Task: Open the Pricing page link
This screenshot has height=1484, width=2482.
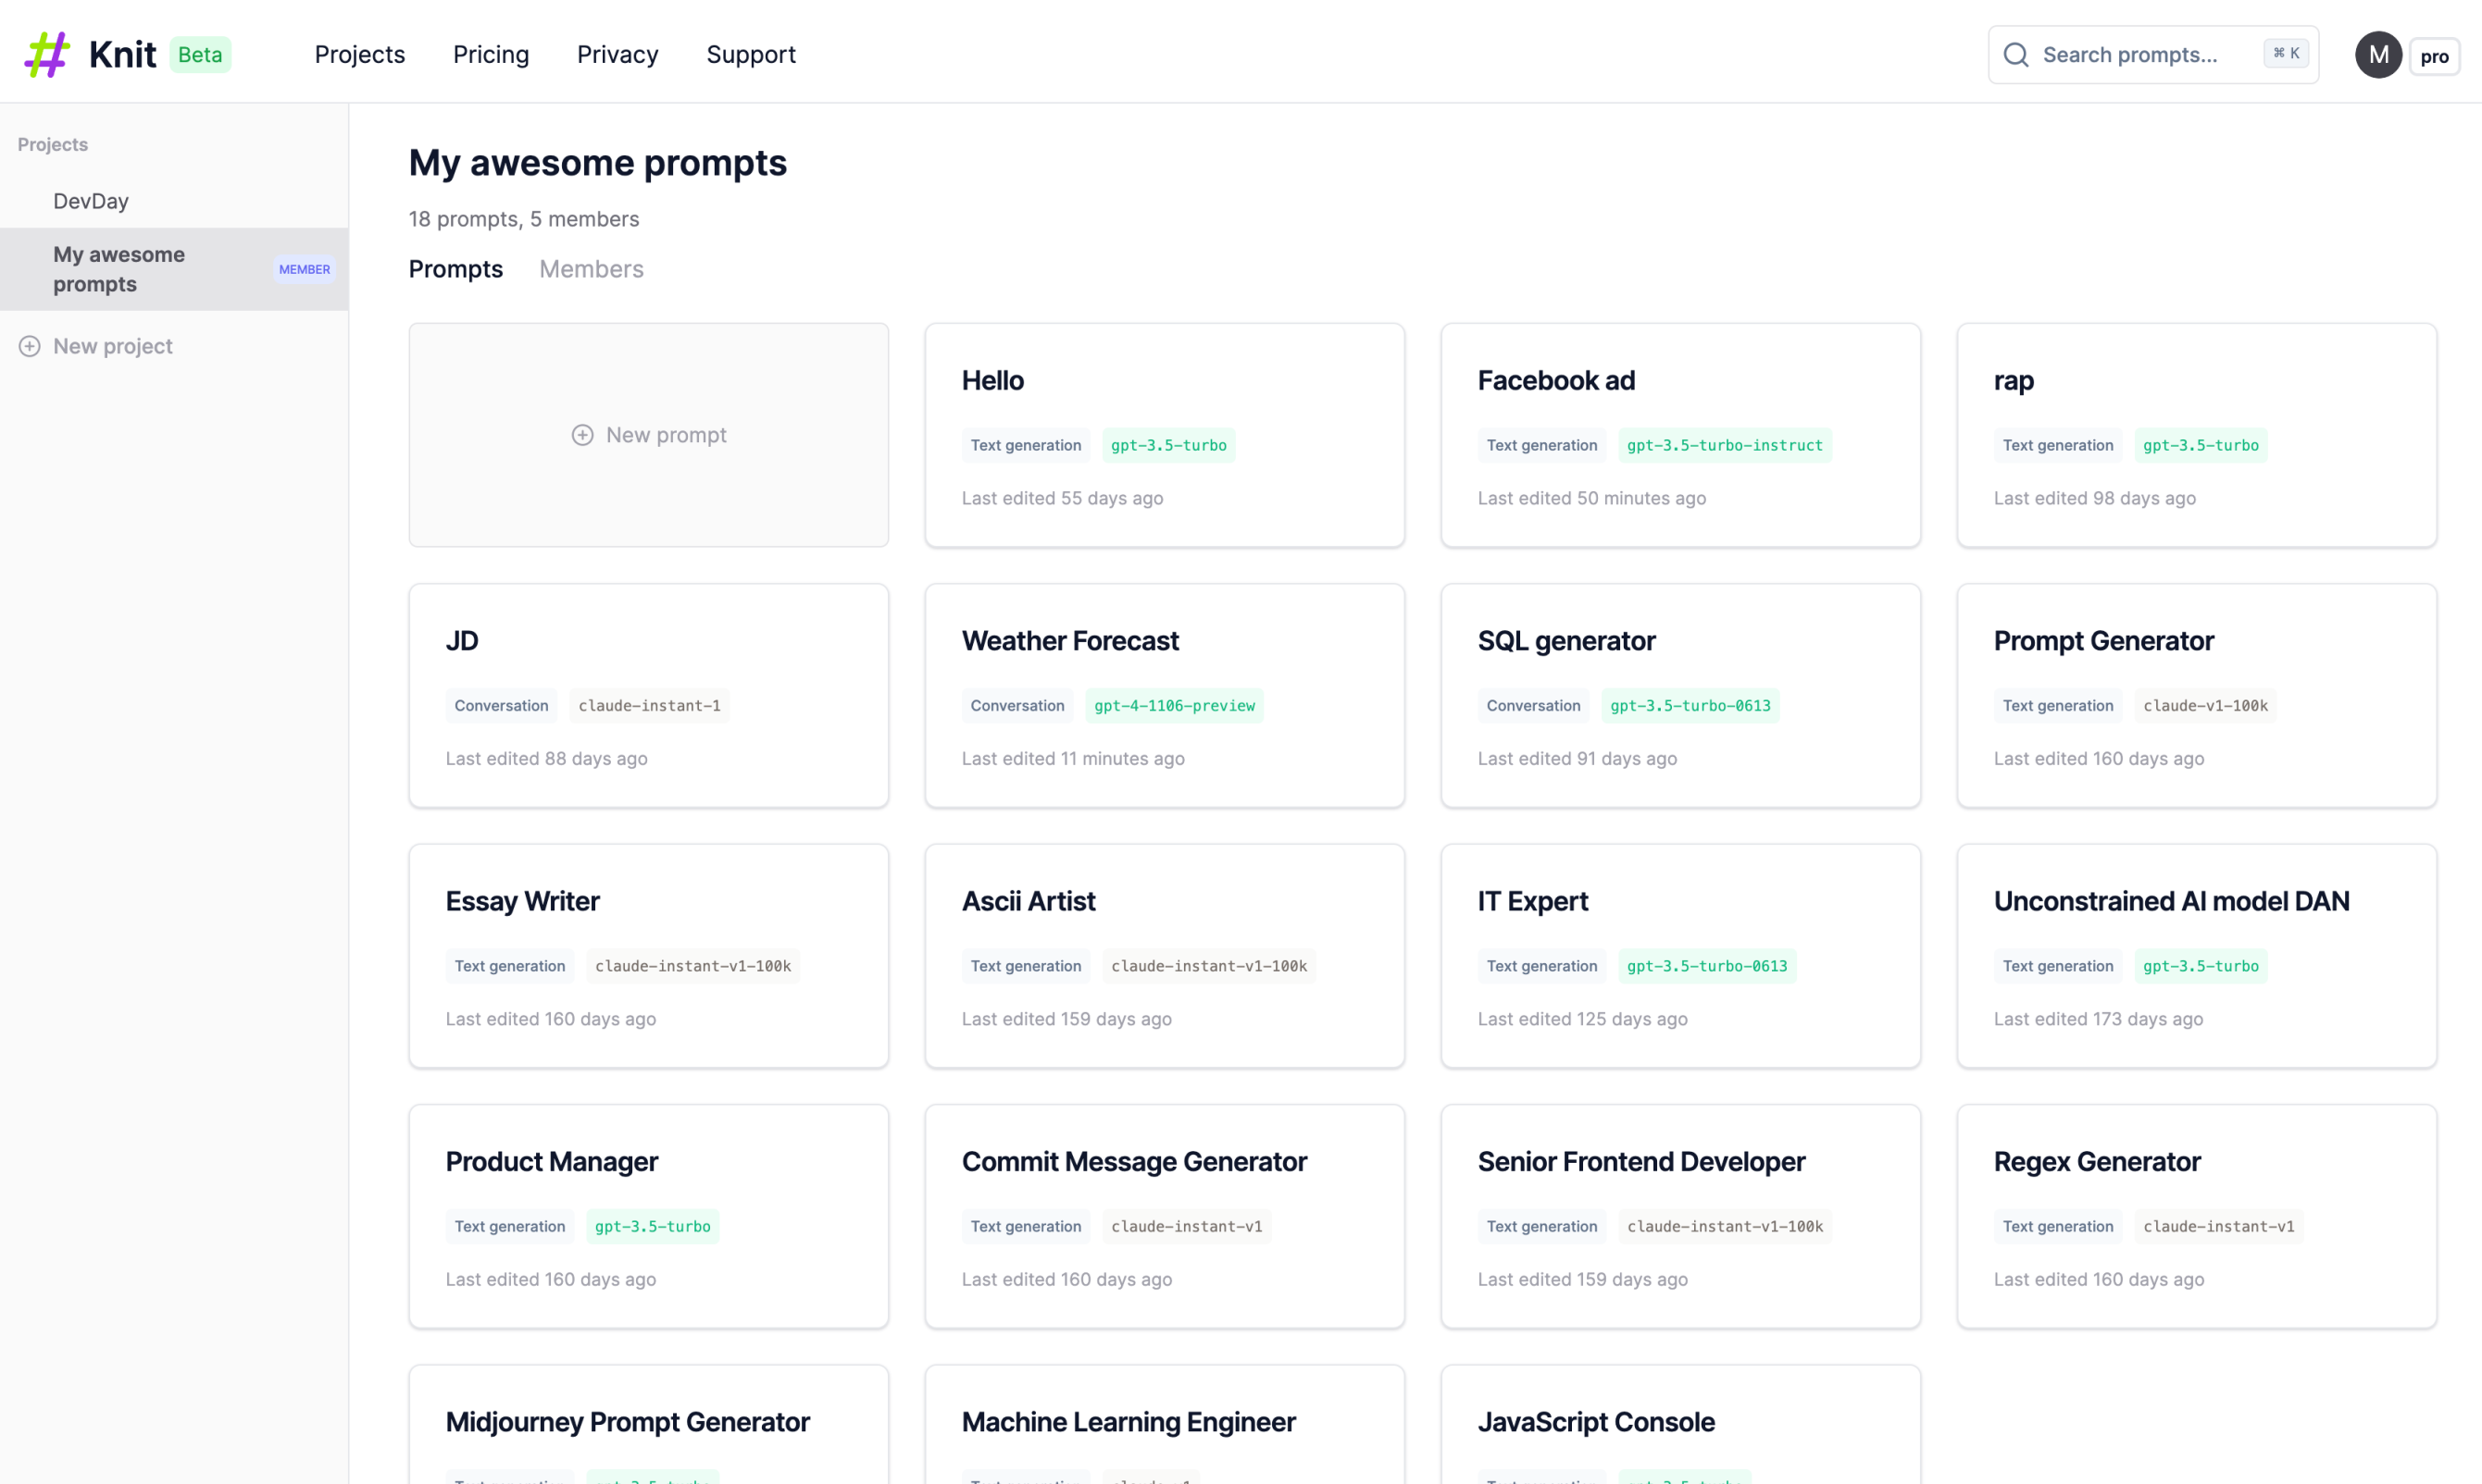Action: (x=491, y=55)
